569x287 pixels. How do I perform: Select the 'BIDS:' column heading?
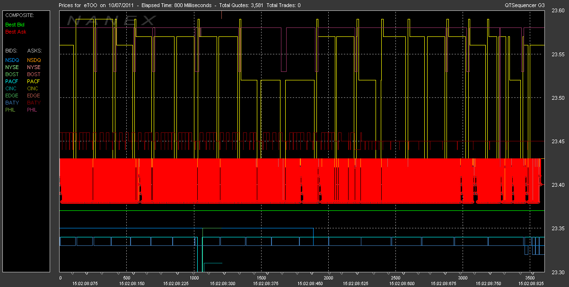[11, 50]
